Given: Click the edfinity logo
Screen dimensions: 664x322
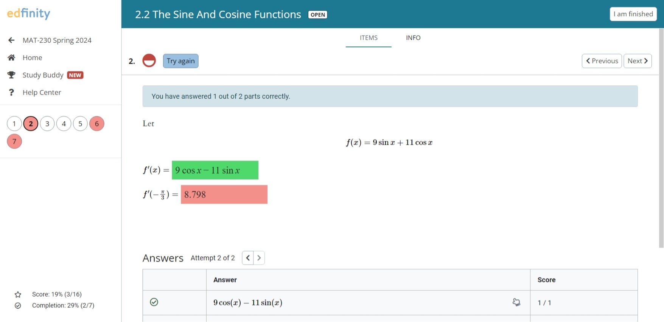Looking at the screenshot, I should [x=29, y=14].
